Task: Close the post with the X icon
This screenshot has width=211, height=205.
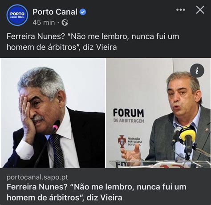Action: (200, 10)
